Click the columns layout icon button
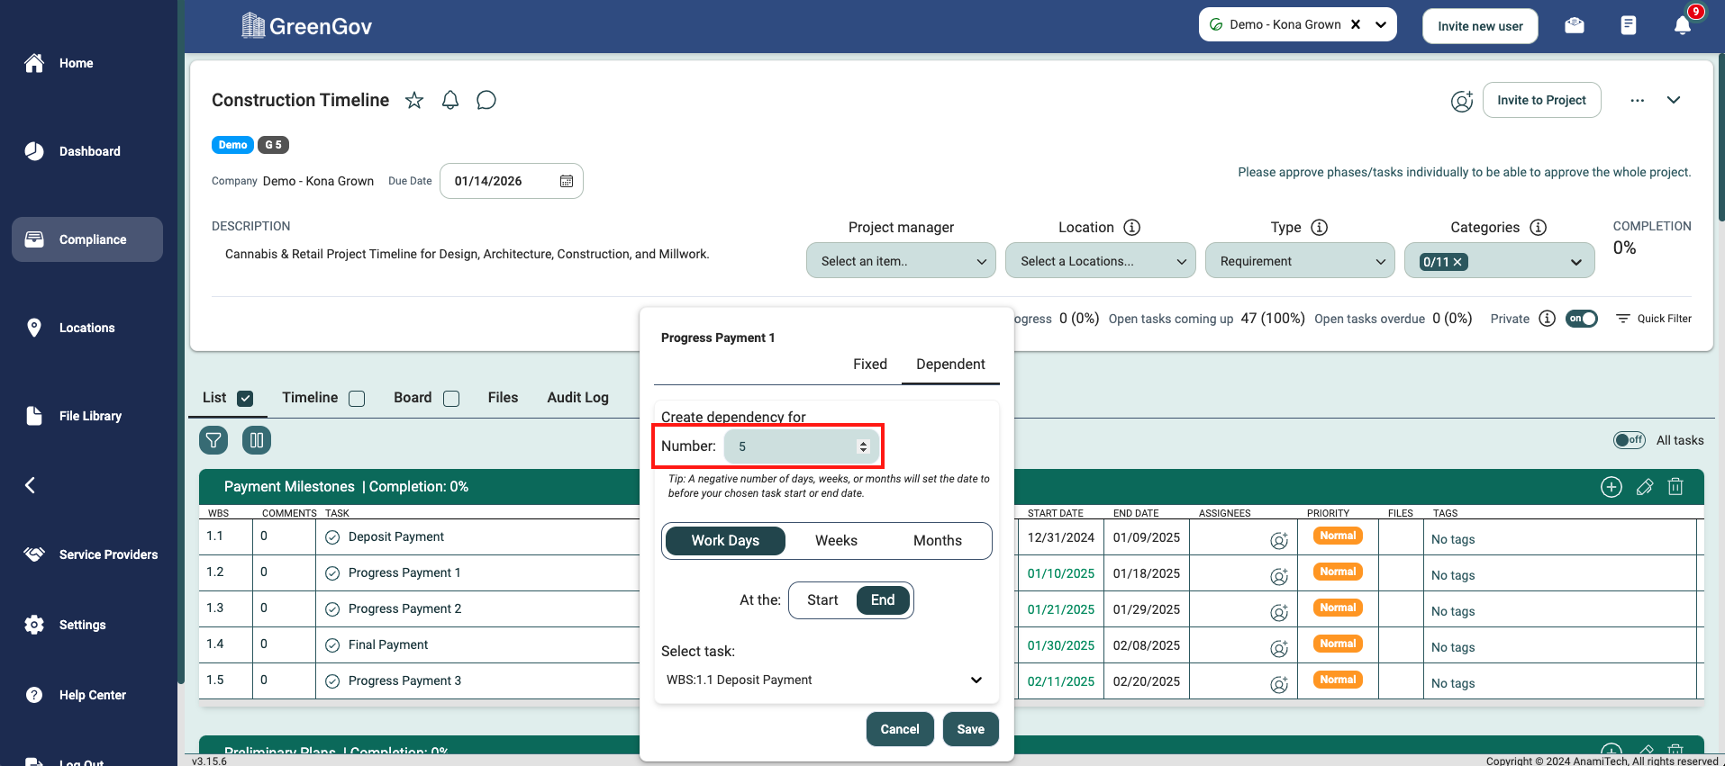1725x766 pixels. (x=257, y=440)
